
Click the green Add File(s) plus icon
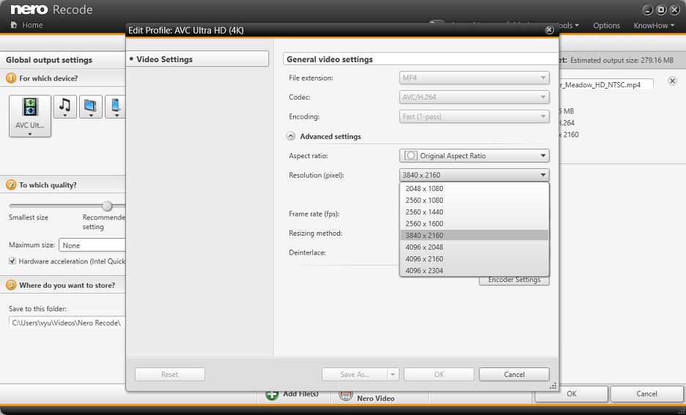point(272,394)
